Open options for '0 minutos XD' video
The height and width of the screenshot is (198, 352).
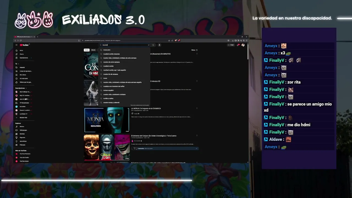(197, 81)
